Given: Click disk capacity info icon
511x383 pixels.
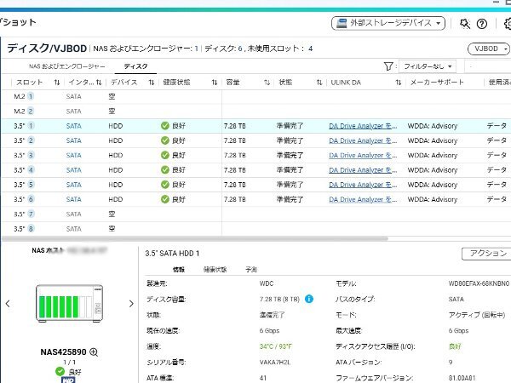Looking at the screenshot, I should pyautogui.click(x=309, y=299).
